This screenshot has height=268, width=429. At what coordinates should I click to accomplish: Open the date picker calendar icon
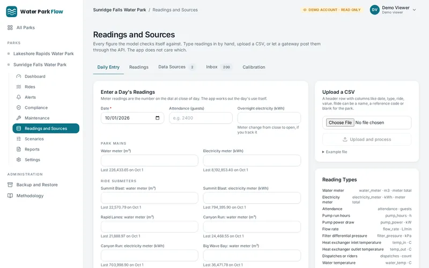[157, 118]
